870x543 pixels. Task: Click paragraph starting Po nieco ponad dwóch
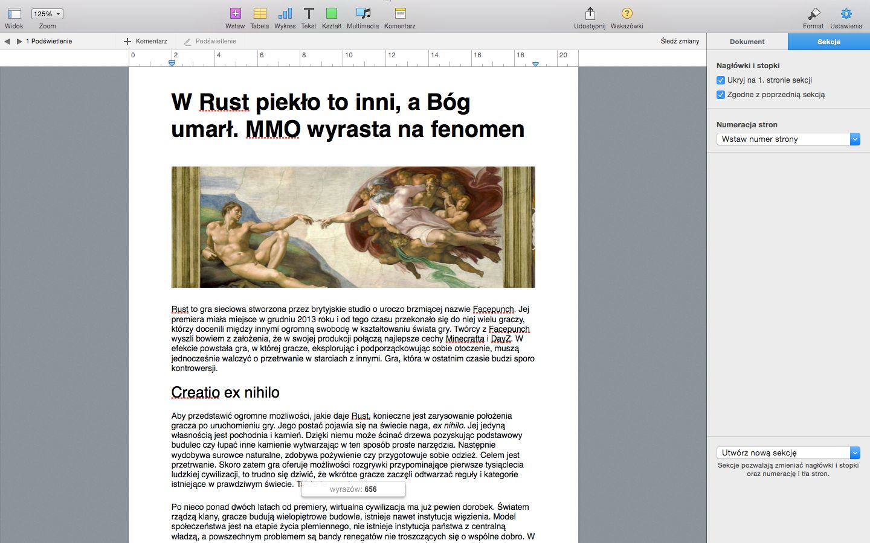coord(353,522)
